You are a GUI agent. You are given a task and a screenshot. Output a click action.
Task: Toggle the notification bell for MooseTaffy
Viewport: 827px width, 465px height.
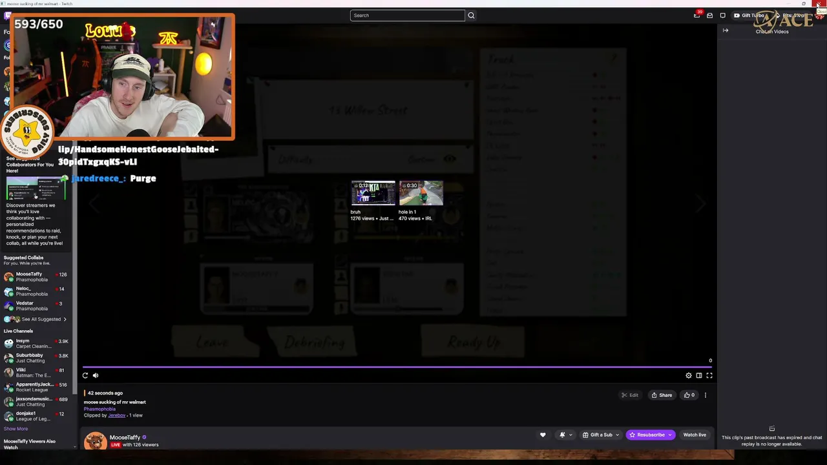pyautogui.click(x=562, y=435)
